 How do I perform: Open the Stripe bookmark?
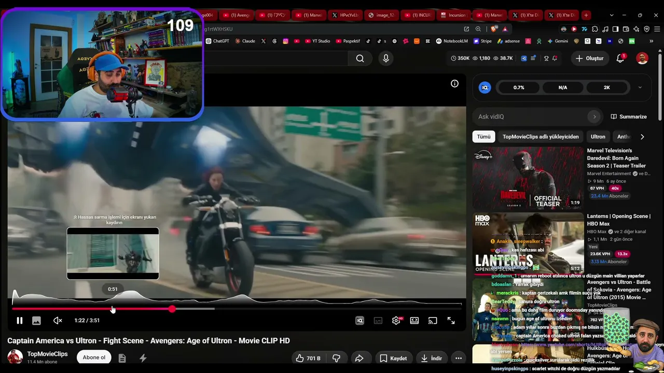(482, 41)
